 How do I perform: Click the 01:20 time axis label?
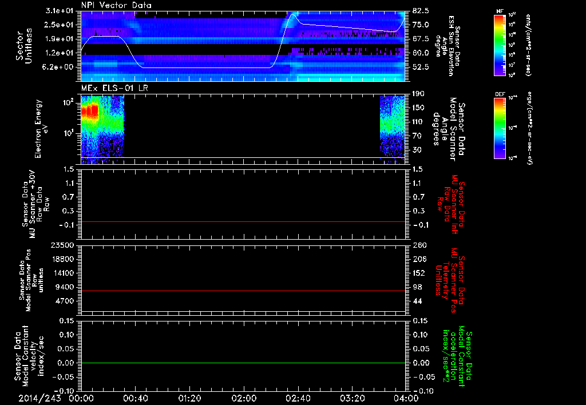(189, 398)
